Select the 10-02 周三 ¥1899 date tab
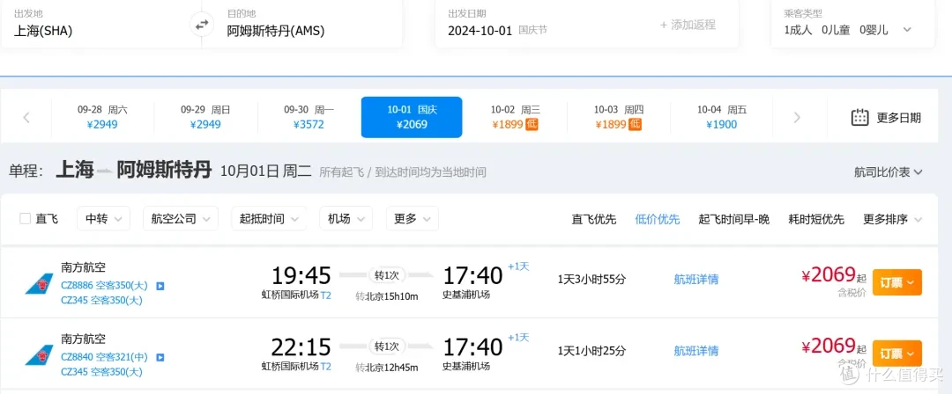 [515, 118]
